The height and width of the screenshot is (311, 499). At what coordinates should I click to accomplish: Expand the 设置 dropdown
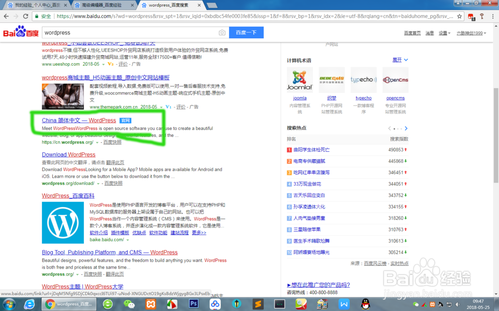[444, 33]
